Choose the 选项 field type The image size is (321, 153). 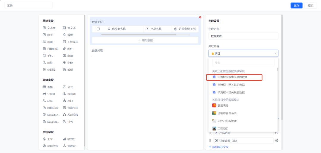point(48,42)
